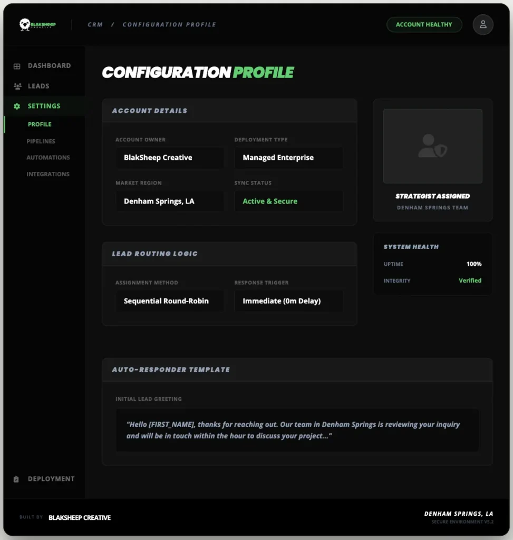Click the Settings gear icon
This screenshot has height=540, width=513.
pos(17,106)
